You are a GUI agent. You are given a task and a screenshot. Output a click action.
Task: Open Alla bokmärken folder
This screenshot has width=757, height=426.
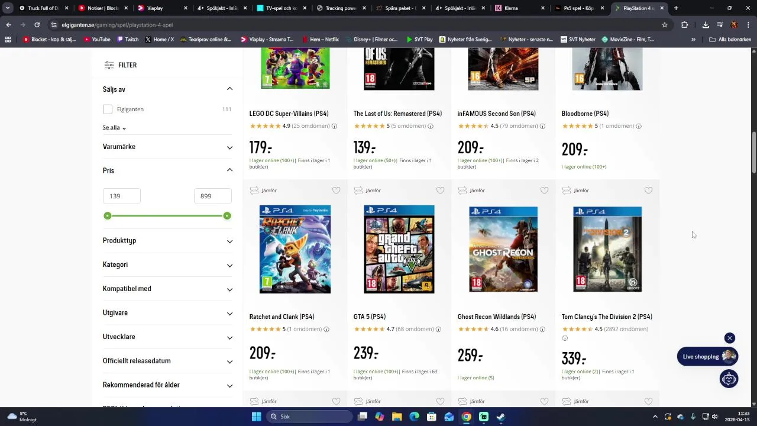[x=730, y=40]
